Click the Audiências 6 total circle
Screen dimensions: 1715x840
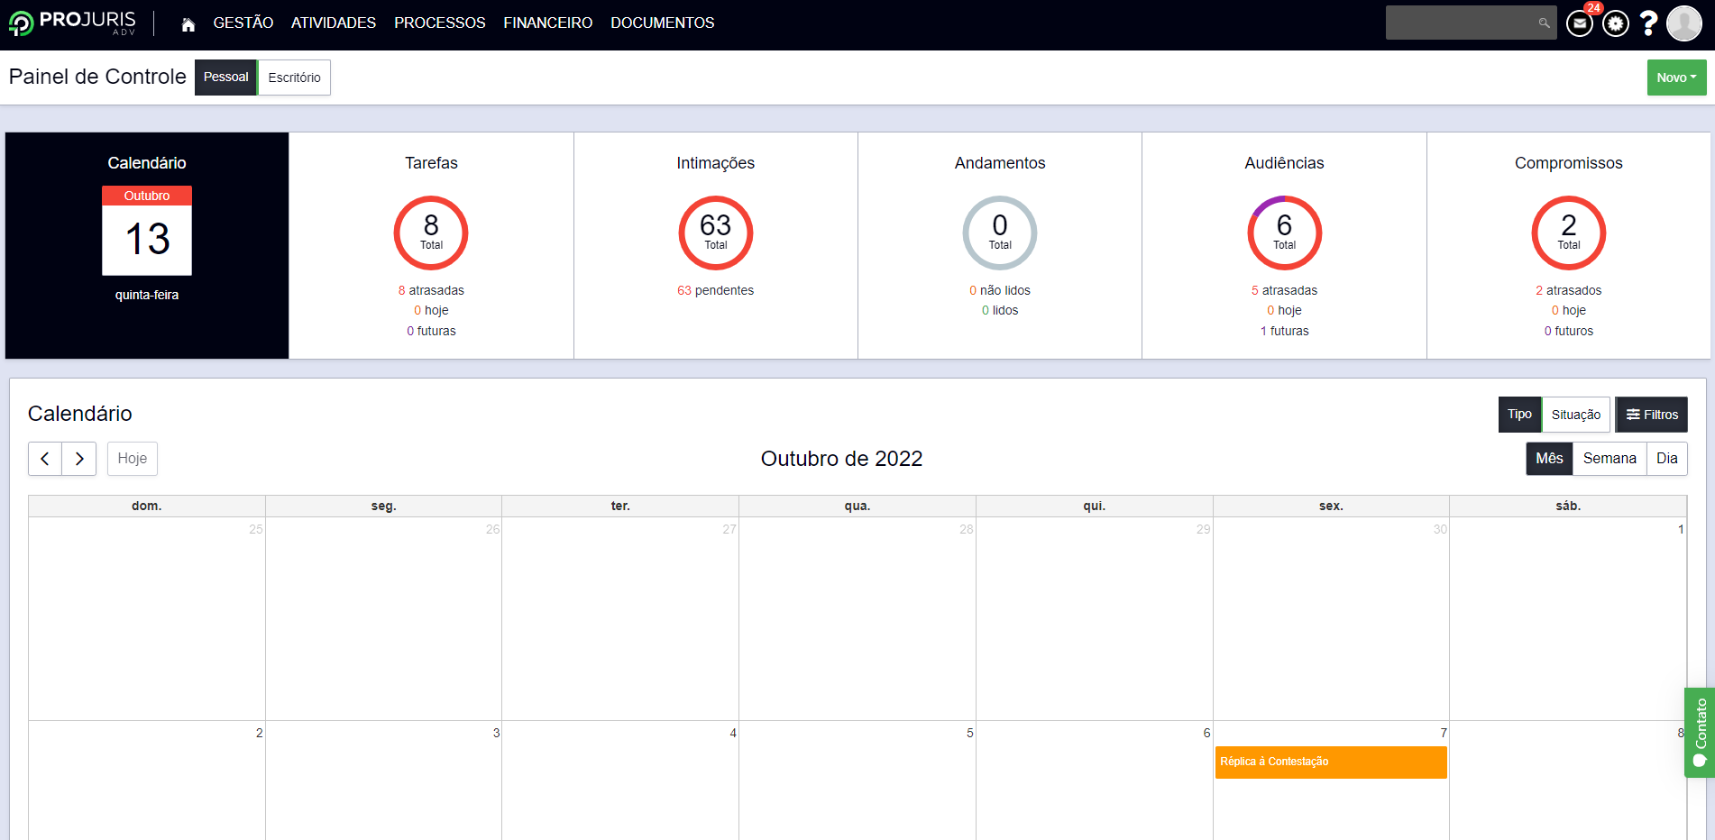(x=1285, y=233)
